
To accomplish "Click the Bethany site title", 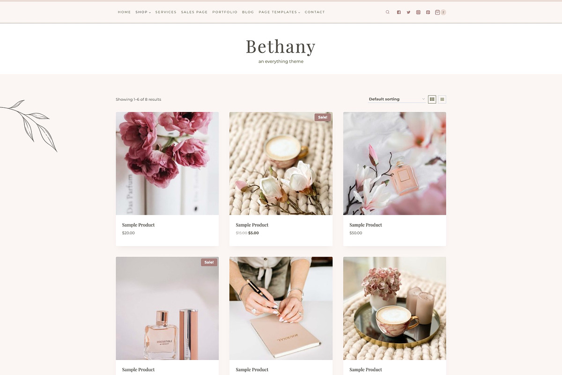I will pyautogui.click(x=281, y=46).
